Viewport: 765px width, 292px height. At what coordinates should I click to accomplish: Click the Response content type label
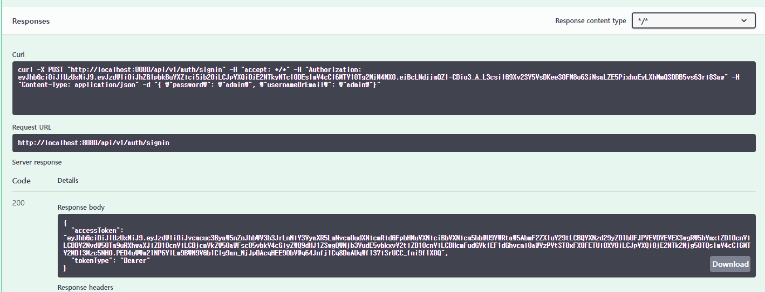591,21
